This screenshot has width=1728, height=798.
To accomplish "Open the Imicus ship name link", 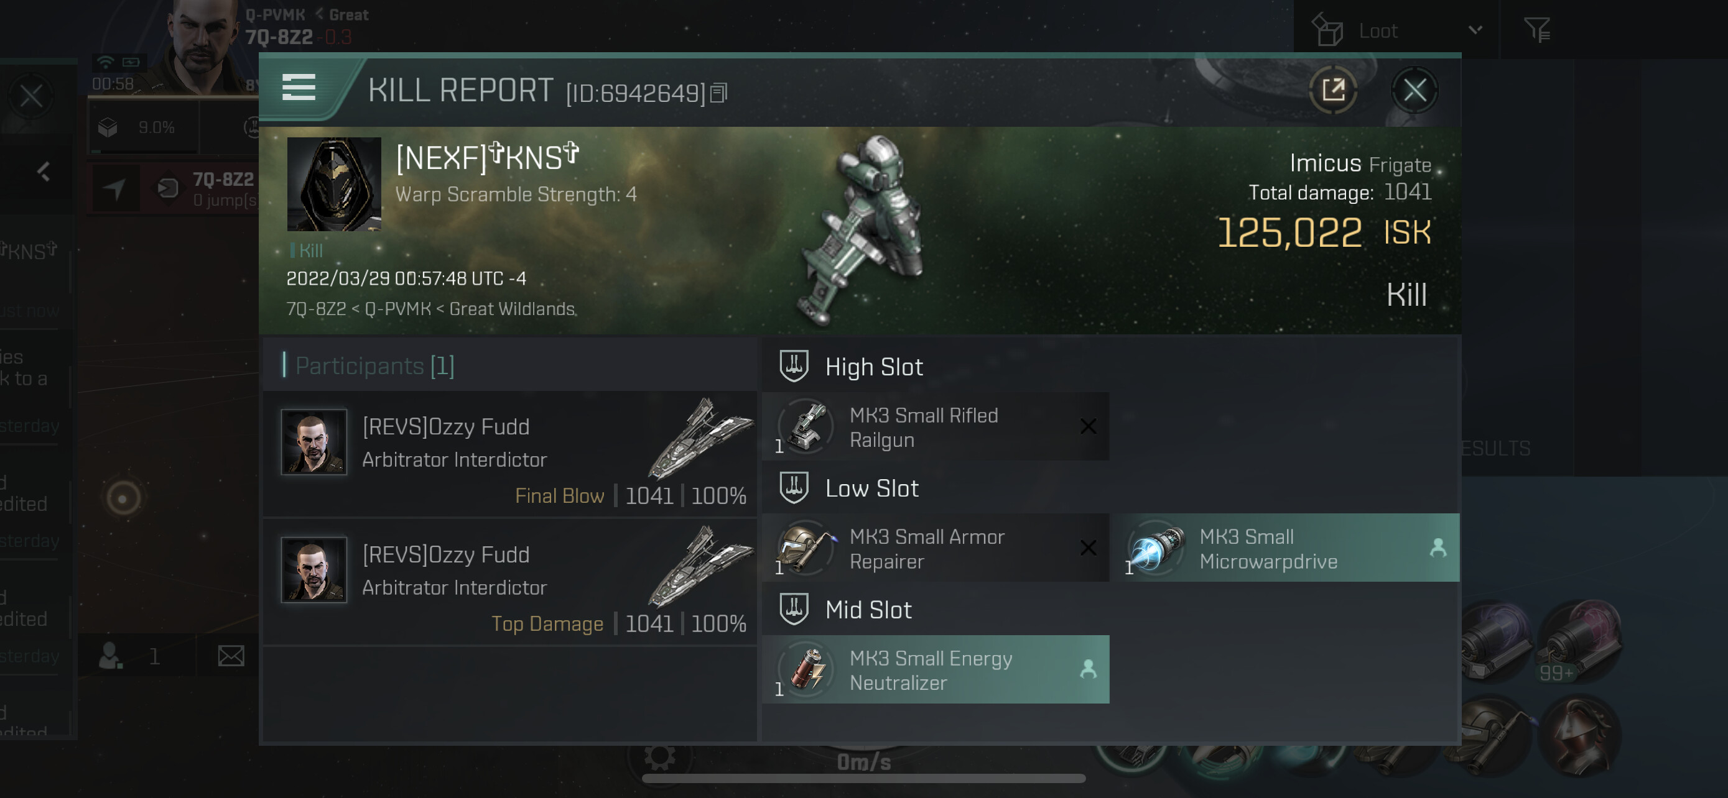I will coord(1325,163).
